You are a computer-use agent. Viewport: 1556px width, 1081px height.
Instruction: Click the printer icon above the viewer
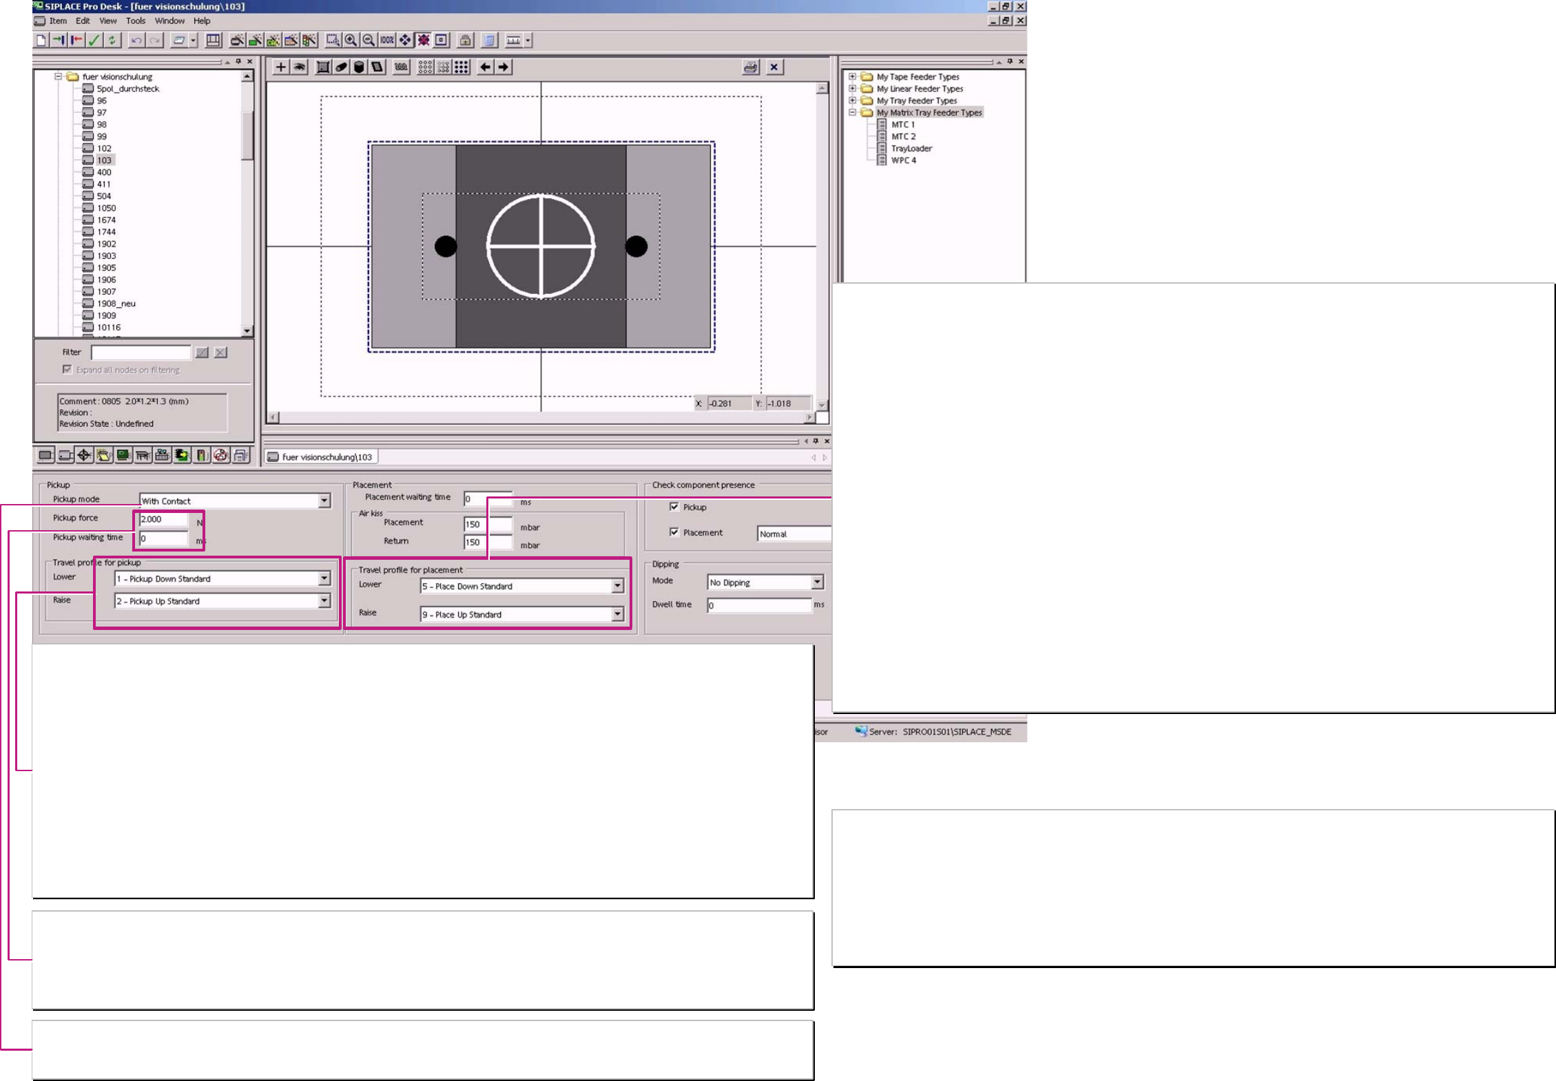[751, 67]
